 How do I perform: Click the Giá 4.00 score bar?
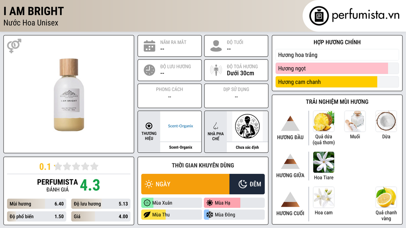coord(101,217)
